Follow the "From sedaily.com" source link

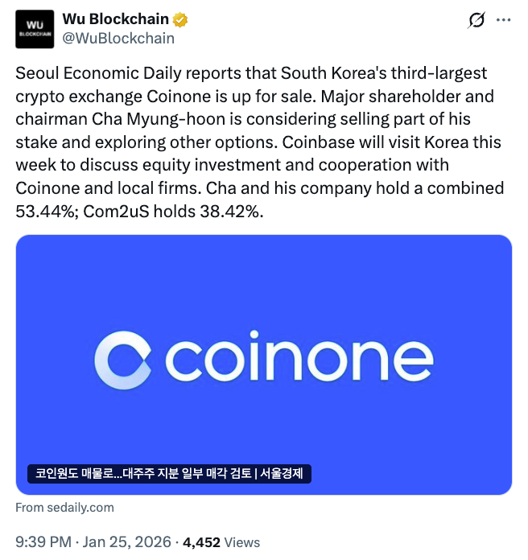tap(65, 508)
